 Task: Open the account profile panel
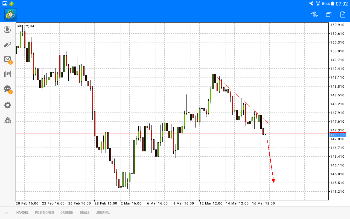[x=7, y=30]
